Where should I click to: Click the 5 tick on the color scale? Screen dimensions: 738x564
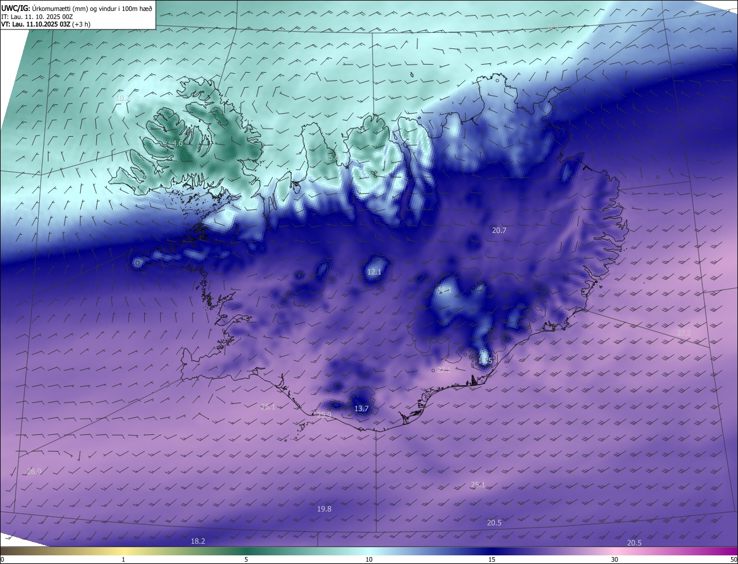[x=246, y=559]
